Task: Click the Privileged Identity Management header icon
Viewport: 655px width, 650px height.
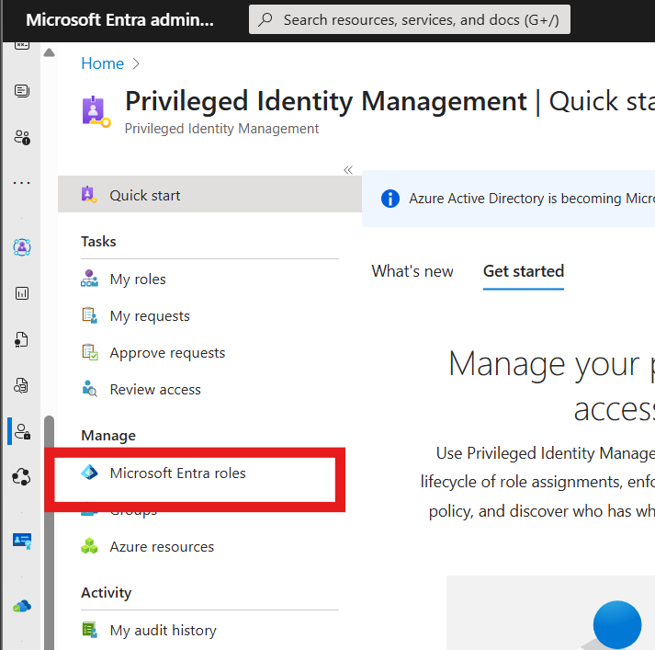Action: click(x=96, y=111)
